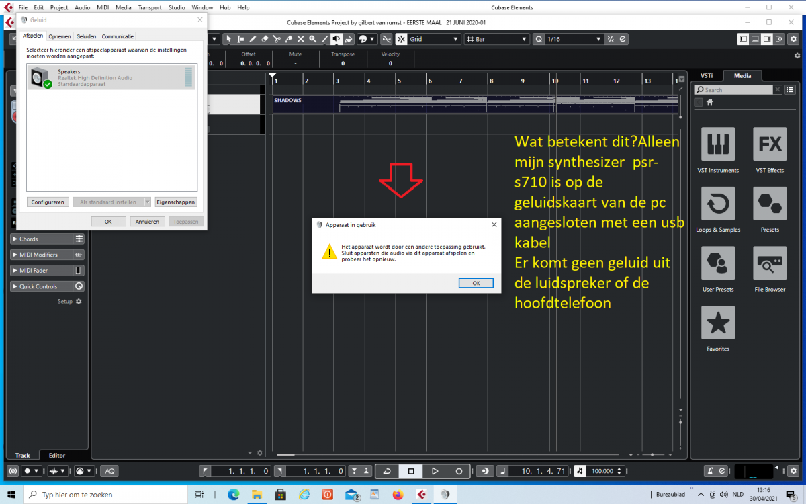Click the Windows taskbar search box
806x504 pixels.
105,495
